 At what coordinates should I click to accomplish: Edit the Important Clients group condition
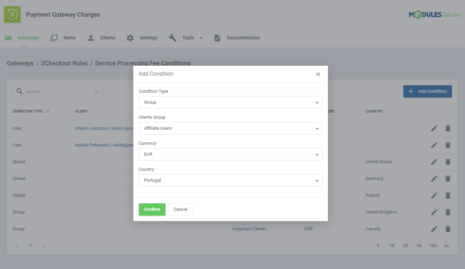(434, 229)
